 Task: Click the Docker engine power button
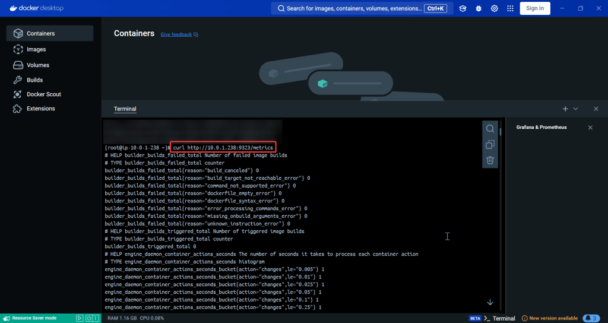tap(88, 318)
